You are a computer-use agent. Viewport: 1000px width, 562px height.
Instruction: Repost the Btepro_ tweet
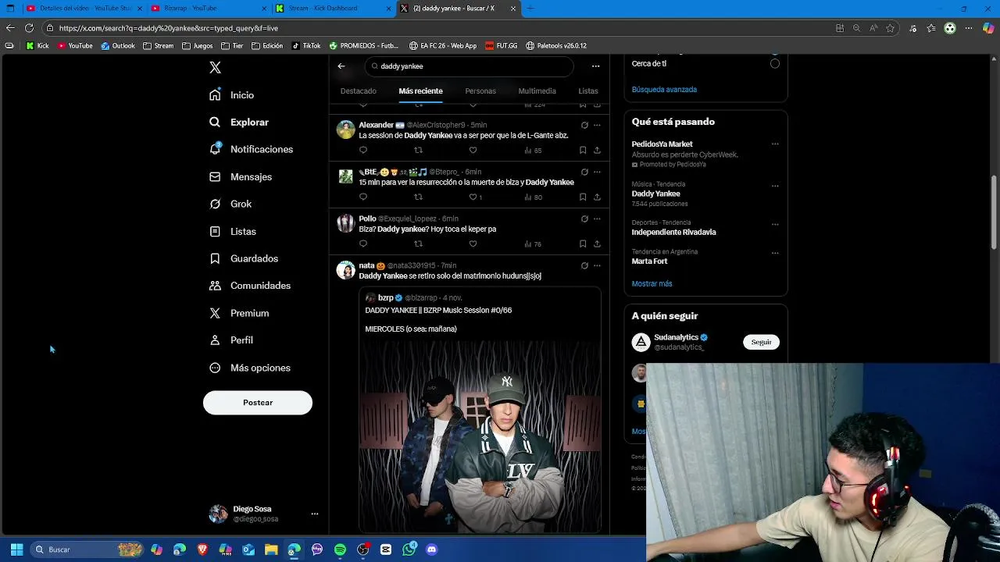[x=418, y=197]
